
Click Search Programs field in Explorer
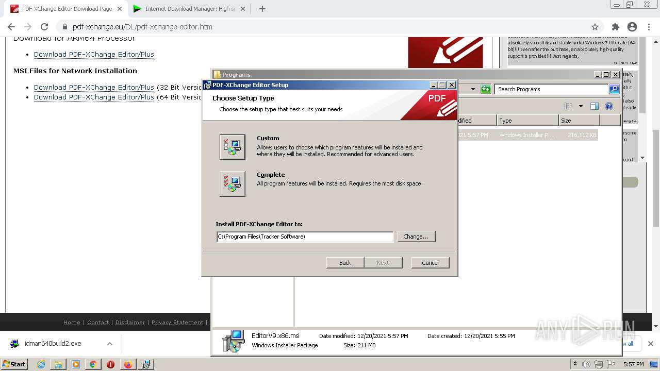551,89
